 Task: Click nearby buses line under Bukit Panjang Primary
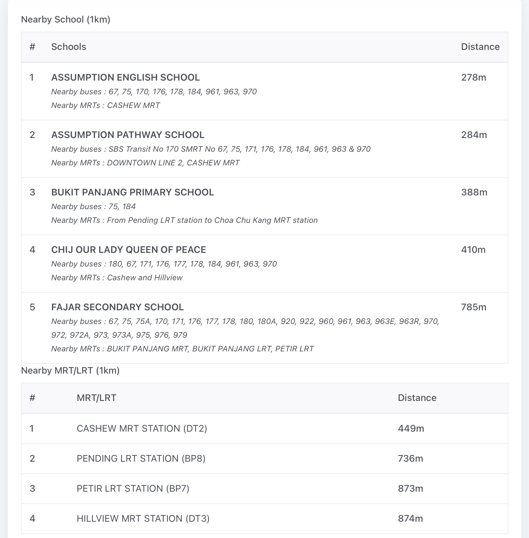93,207
